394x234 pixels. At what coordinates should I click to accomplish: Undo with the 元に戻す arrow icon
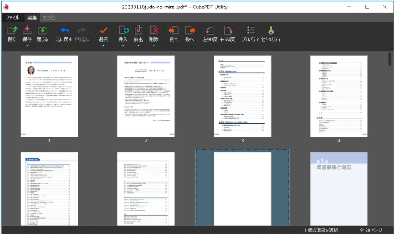(64, 31)
